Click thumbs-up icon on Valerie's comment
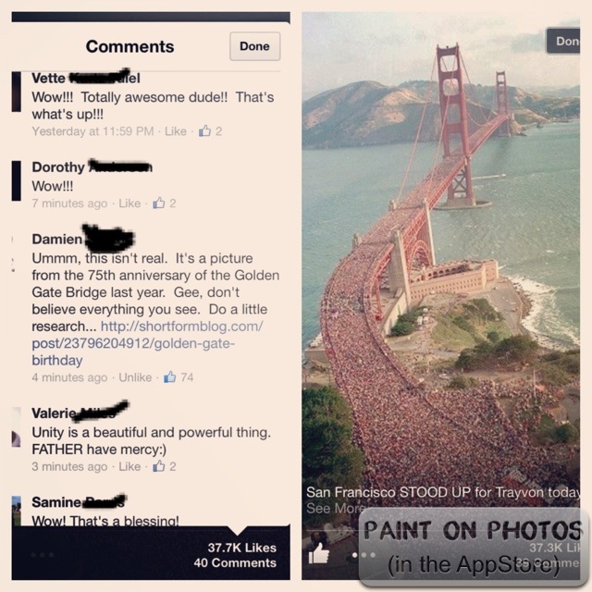The height and width of the screenshot is (592, 592). [158, 466]
